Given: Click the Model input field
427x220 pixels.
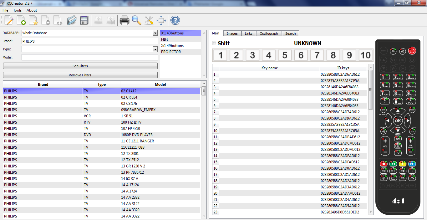Looking at the screenshot, I should (x=90, y=57).
